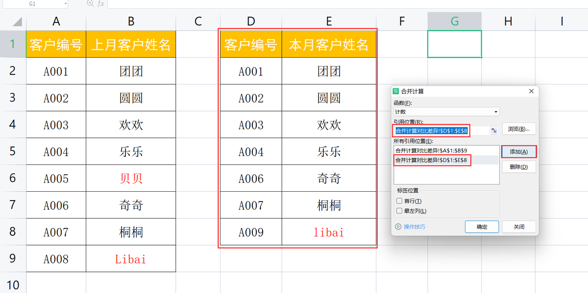Click cell A009 in column D
The width and height of the screenshot is (588, 293).
[251, 232]
